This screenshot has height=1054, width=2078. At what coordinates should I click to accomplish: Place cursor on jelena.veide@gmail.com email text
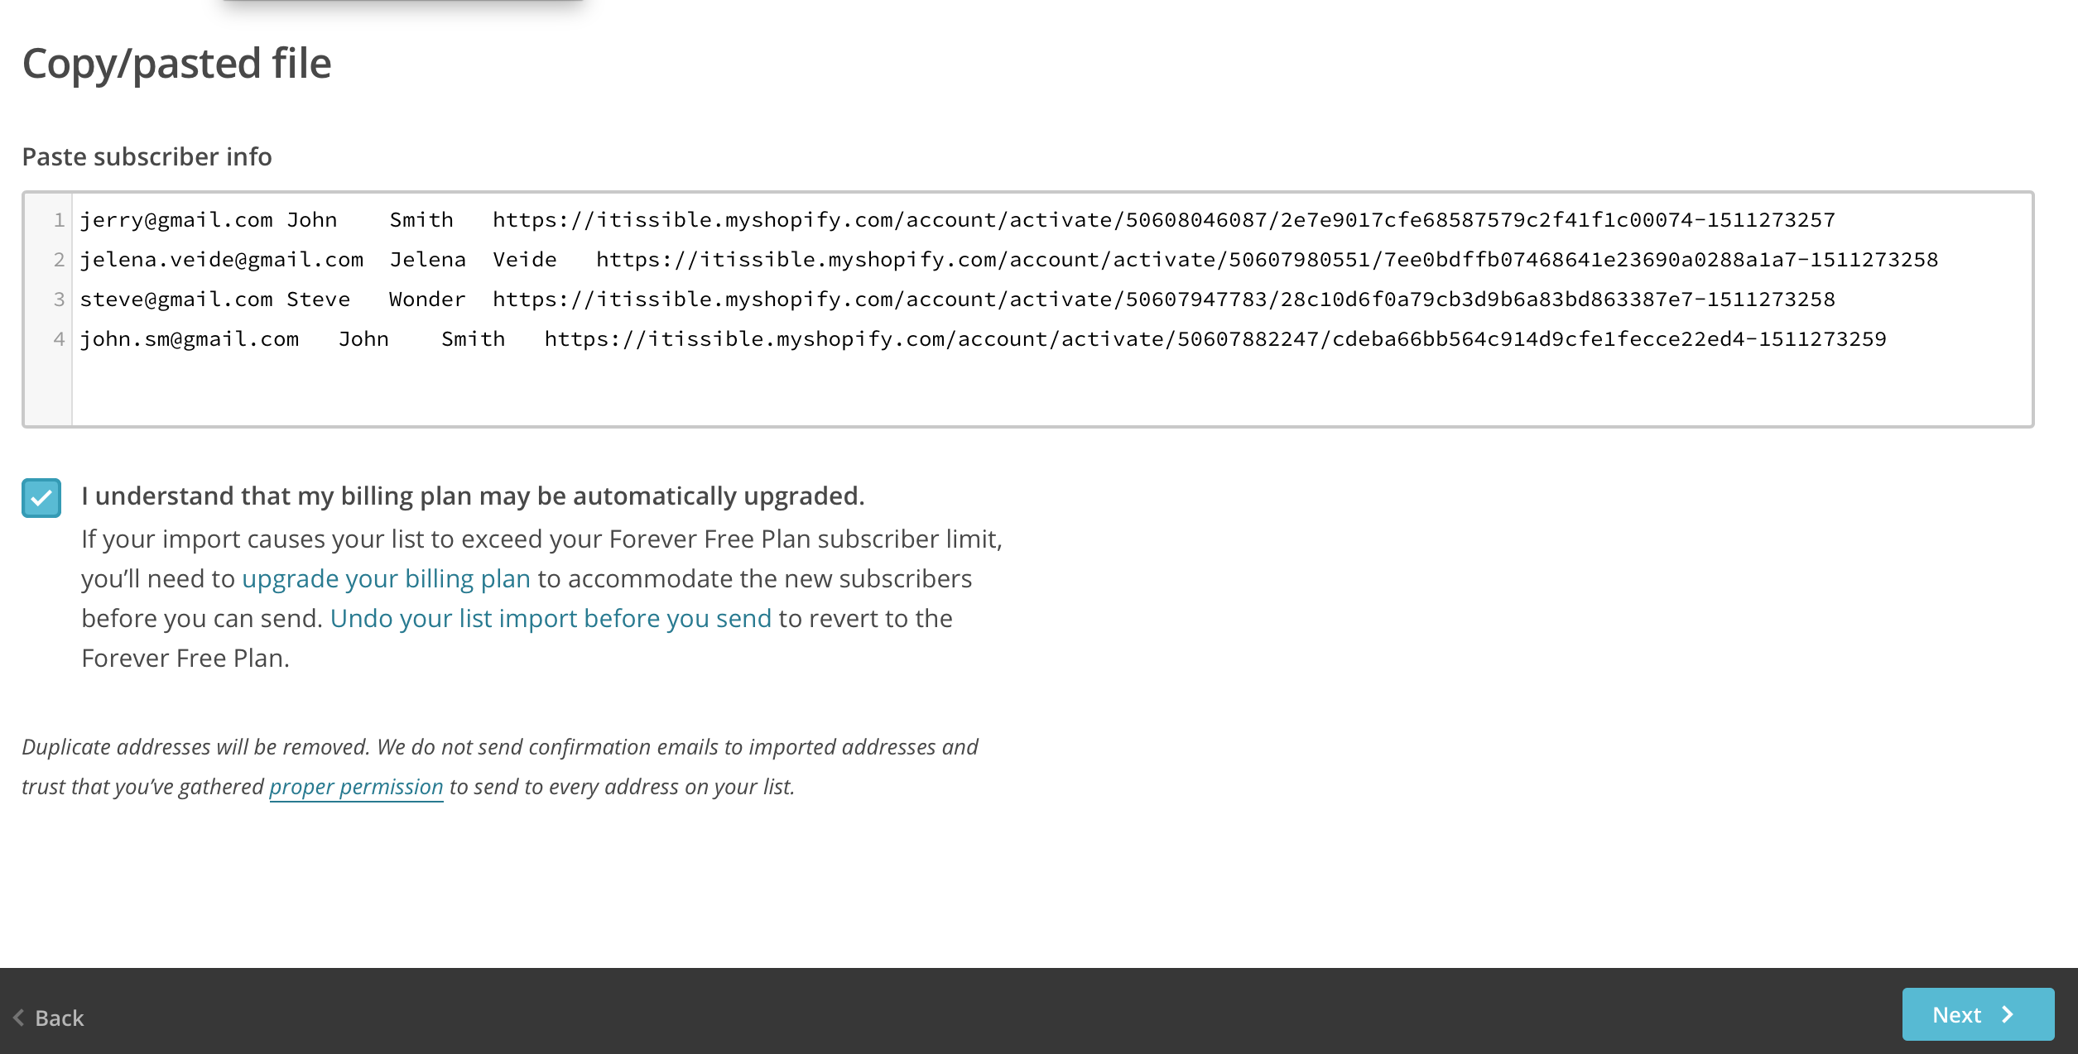(x=221, y=260)
